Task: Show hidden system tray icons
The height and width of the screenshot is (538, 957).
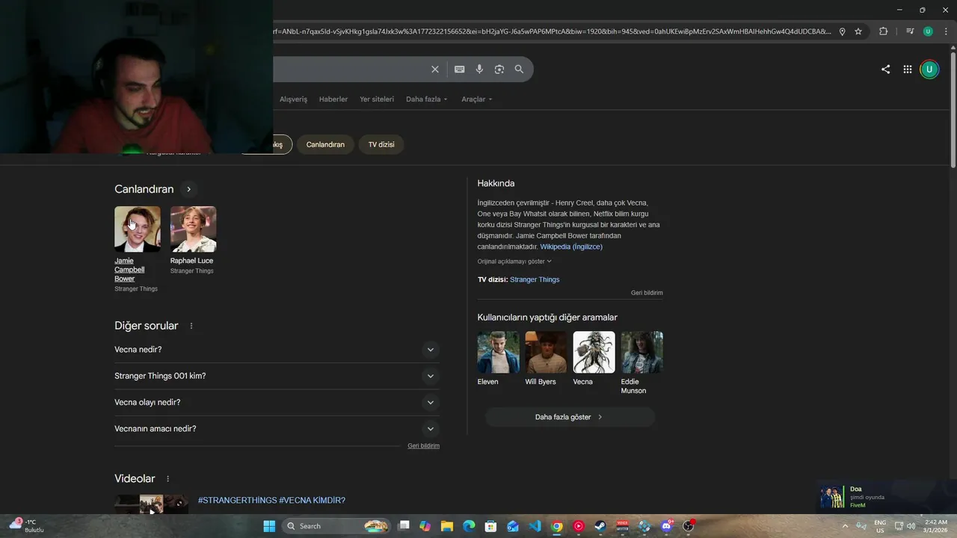Action: click(x=845, y=526)
